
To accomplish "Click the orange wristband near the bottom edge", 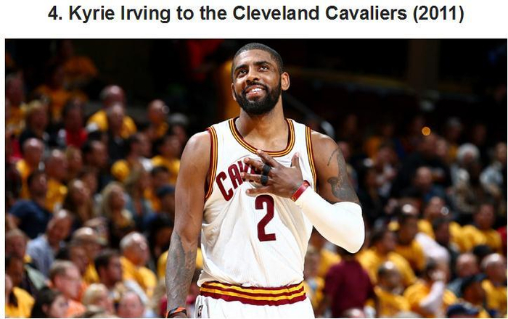I will point(176,312).
